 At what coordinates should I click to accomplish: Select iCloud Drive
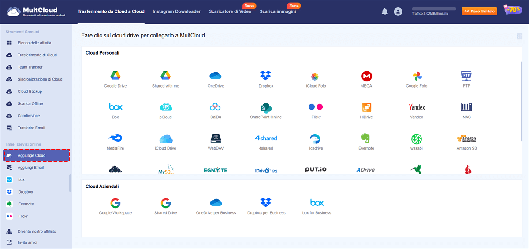pyautogui.click(x=165, y=142)
